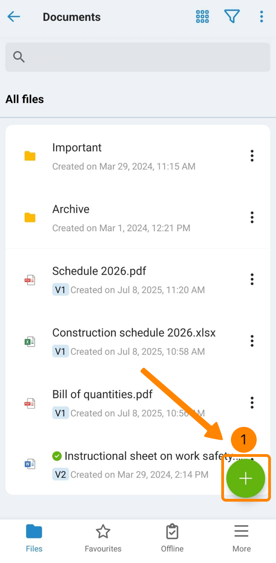
Task: Show options for Construction schedule 2026.xlsx
Action: tap(252, 341)
